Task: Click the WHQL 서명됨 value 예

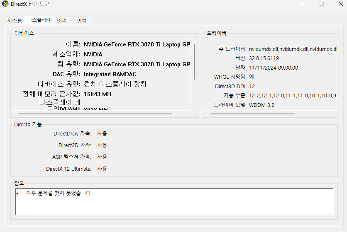Action: [252, 77]
